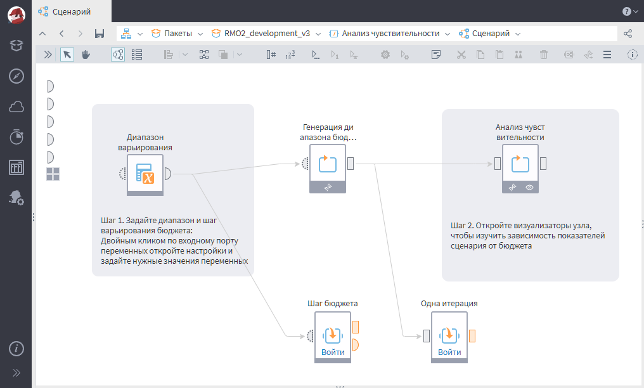The image size is (644, 388).
Task: Click run-with-settings toolbar icon
Action: tap(404, 55)
